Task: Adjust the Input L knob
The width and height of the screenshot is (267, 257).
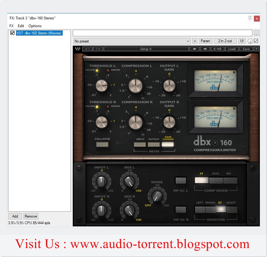Action: 101,181
